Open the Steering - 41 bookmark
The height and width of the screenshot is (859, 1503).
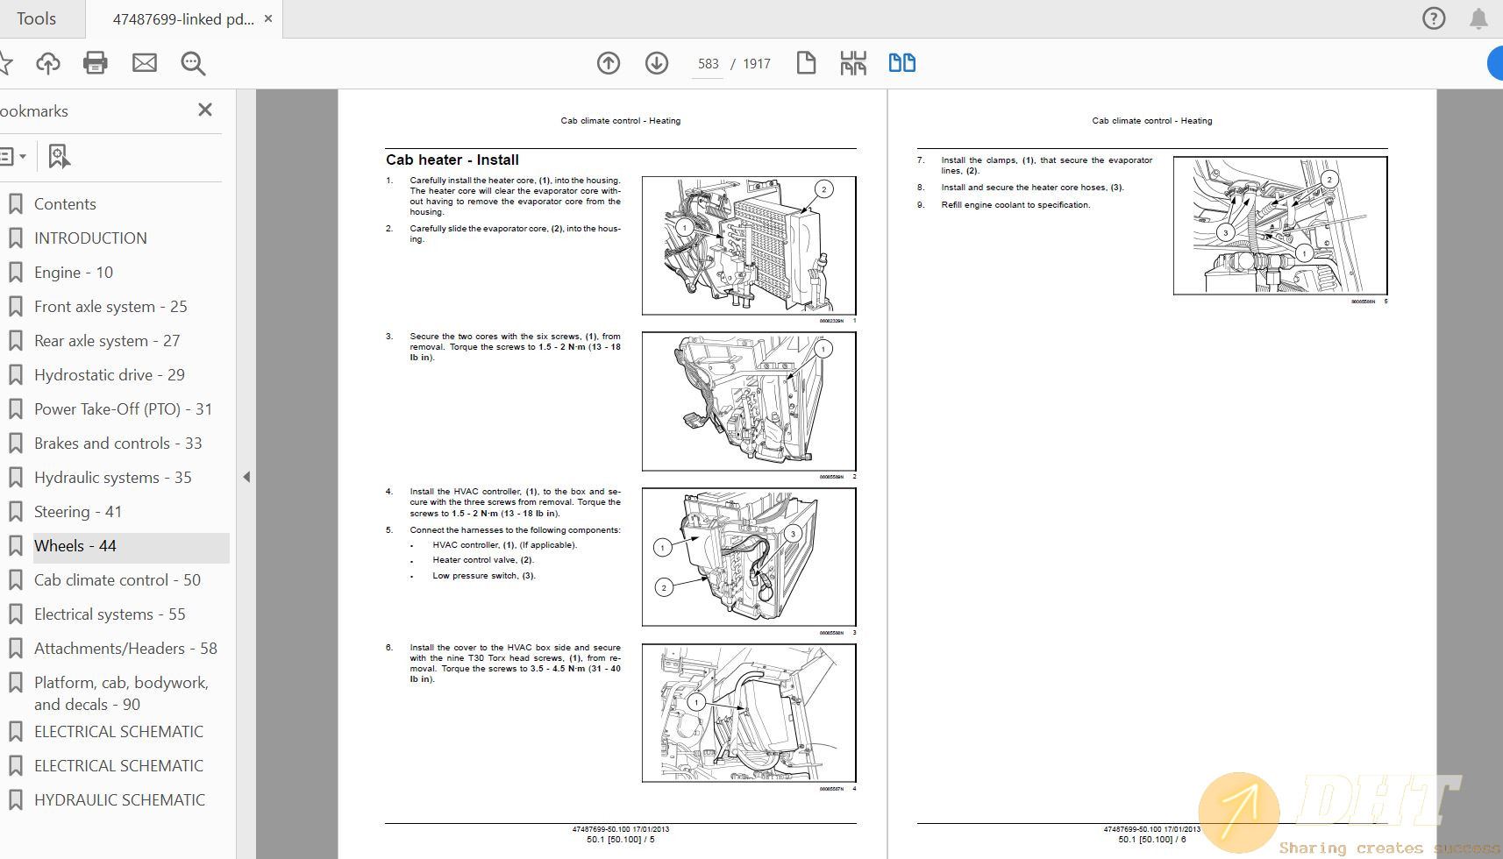[78, 512]
